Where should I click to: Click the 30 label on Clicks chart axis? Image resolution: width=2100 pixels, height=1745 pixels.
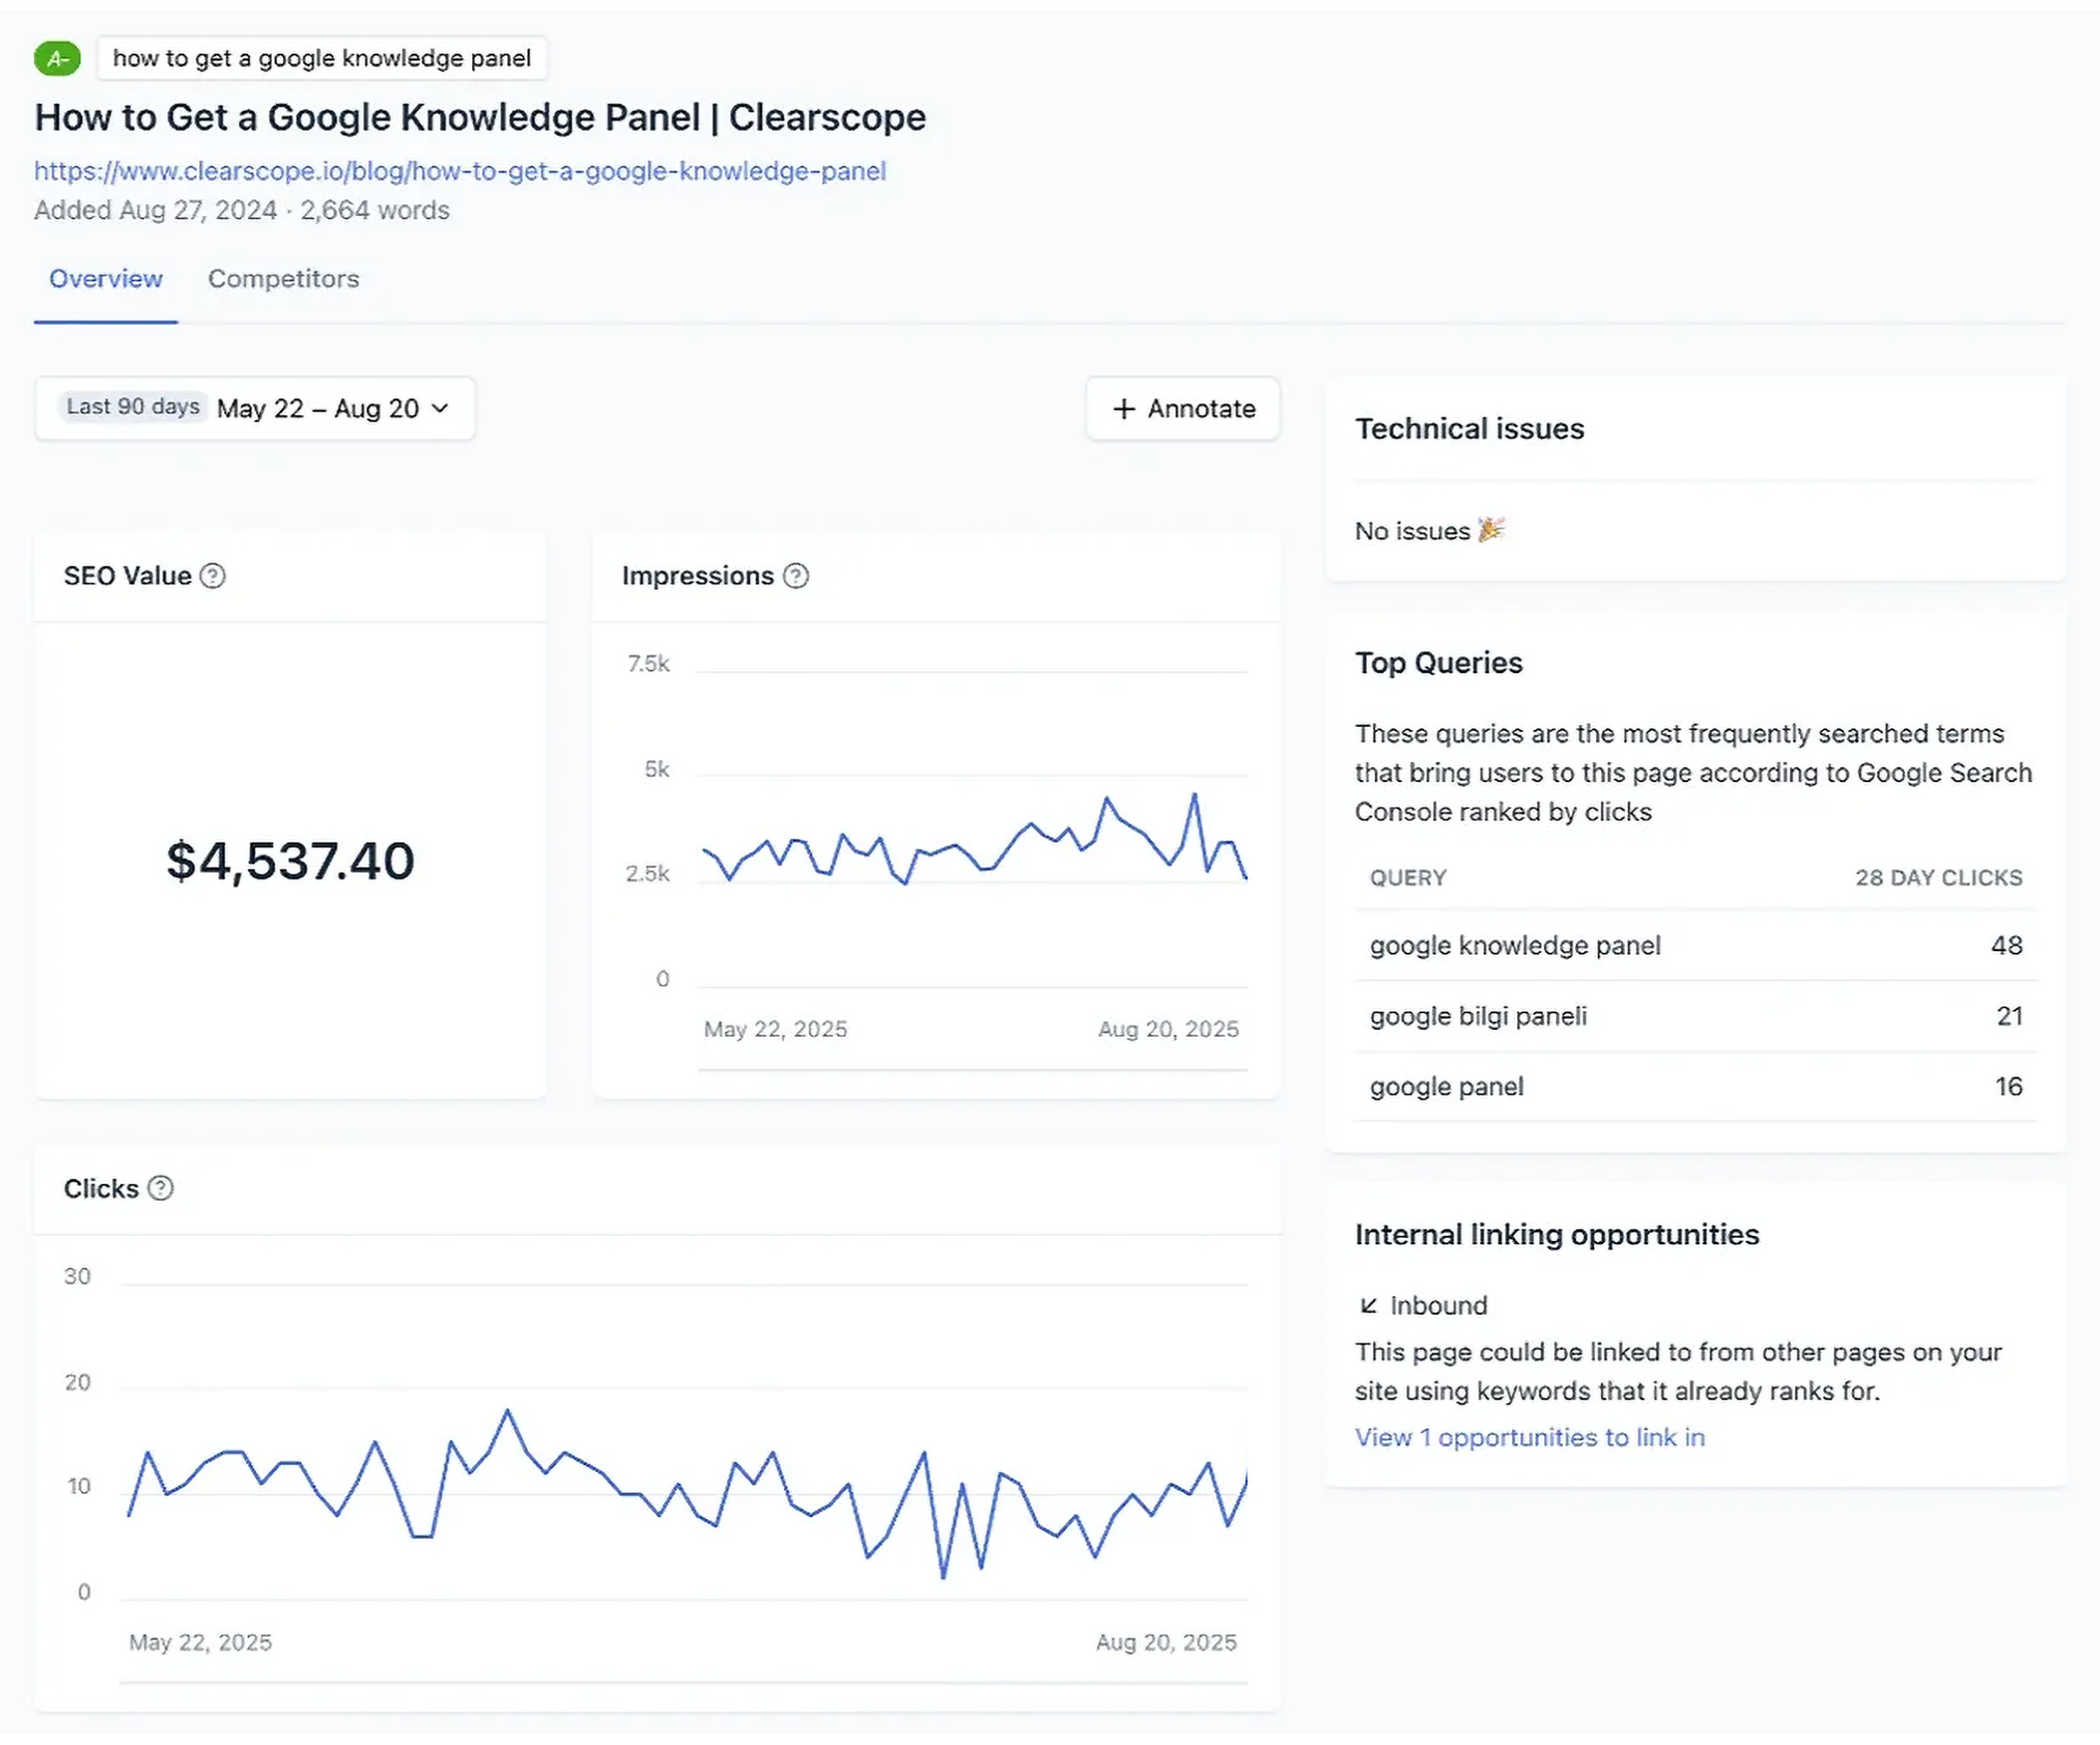[x=77, y=1276]
